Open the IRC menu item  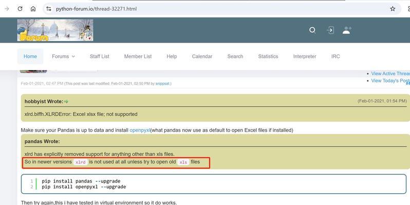[336, 56]
